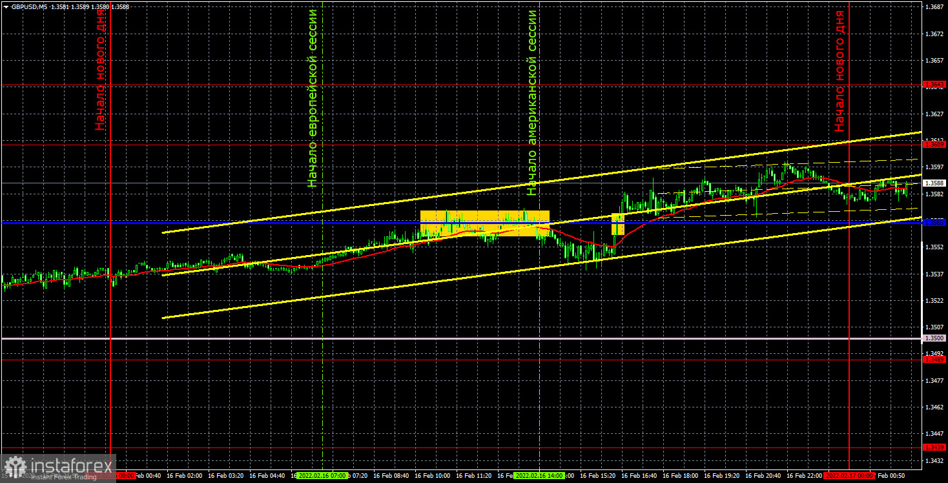Click the 16 Feb 16:40 time label
Image resolution: width=948 pixels, height=483 pixels.
click(639, 475)
